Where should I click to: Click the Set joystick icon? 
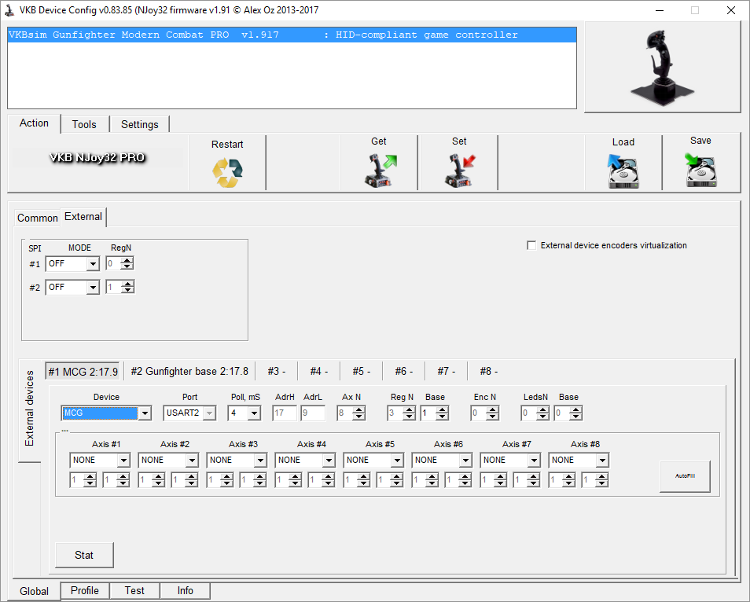(x=460, y=171)
